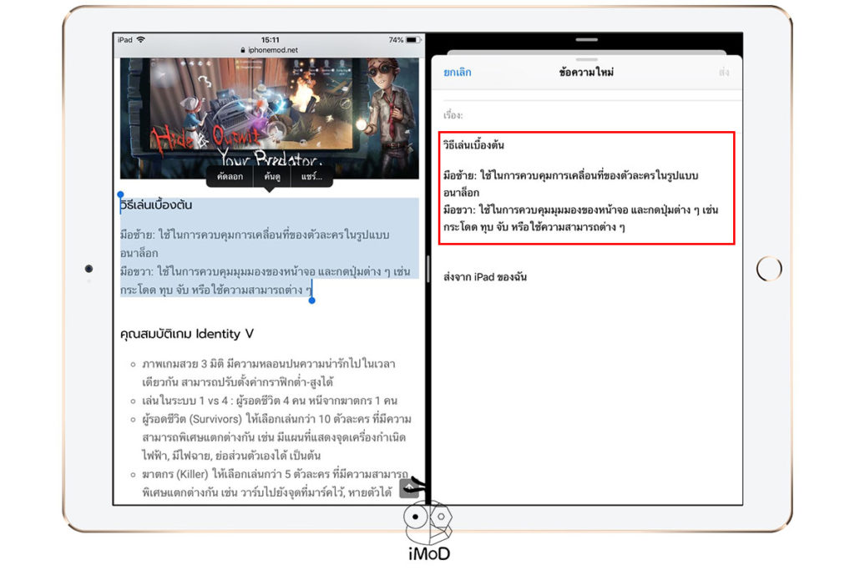Tap the scroll-to-top arrow button in Safari

(408, 488)
